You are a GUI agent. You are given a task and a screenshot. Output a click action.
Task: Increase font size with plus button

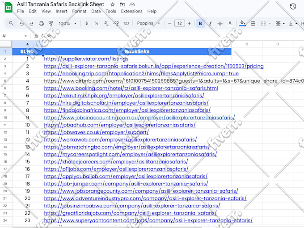(x=189, y=23)
